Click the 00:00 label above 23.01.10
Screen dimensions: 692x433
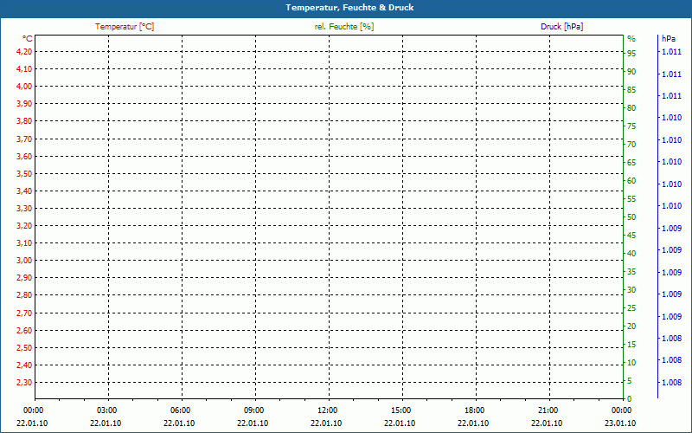click(x=621, y=410)
